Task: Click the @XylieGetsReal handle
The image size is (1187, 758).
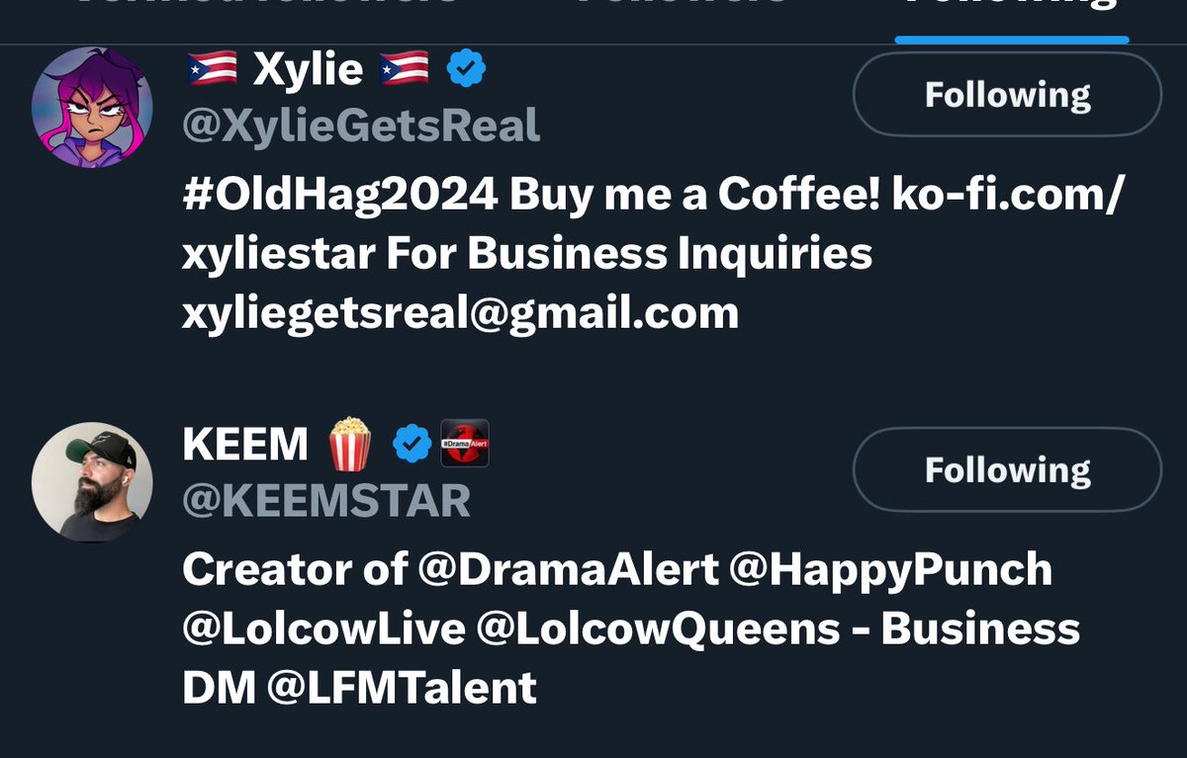Action: point(361,126)
